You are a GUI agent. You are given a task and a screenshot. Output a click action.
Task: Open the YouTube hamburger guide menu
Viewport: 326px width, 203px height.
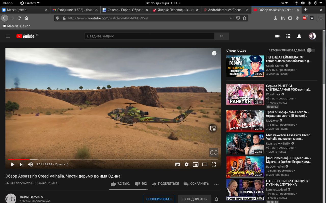tap(8, 36)
